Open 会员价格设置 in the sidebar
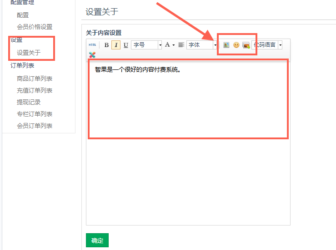 pos(35,27)
